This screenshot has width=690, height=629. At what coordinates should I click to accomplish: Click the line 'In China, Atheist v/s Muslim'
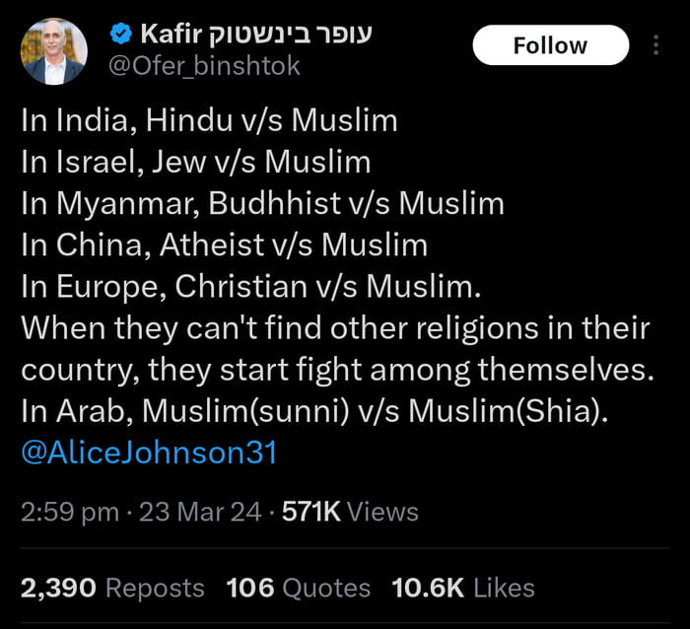coord(224,245)
